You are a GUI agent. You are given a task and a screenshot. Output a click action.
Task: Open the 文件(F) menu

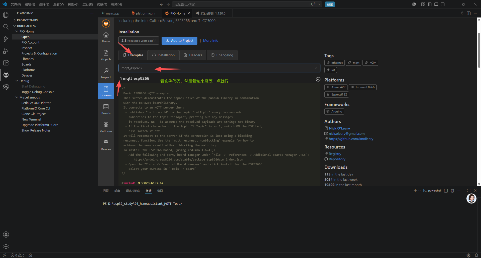(16, 4)
